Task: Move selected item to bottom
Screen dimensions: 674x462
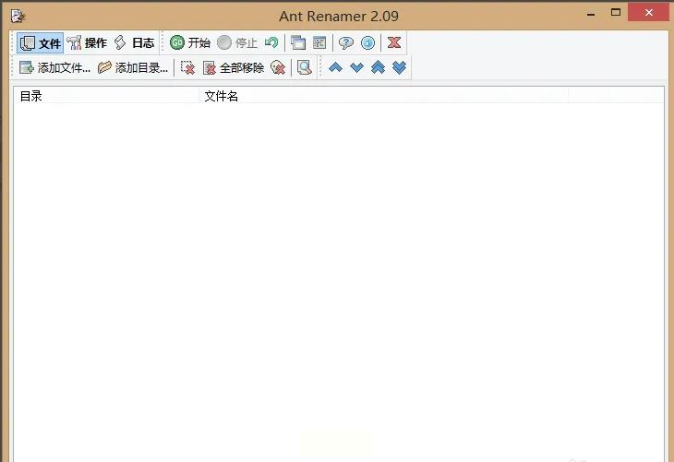Action: 400,67
